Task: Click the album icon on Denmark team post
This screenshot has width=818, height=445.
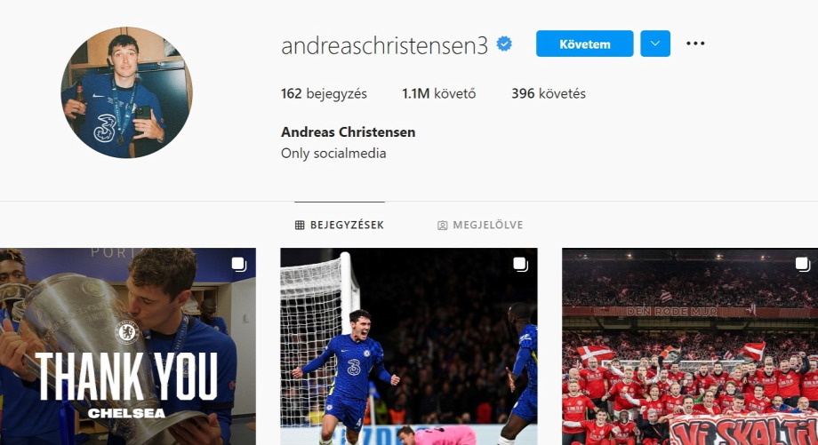Action: point(802,264)
